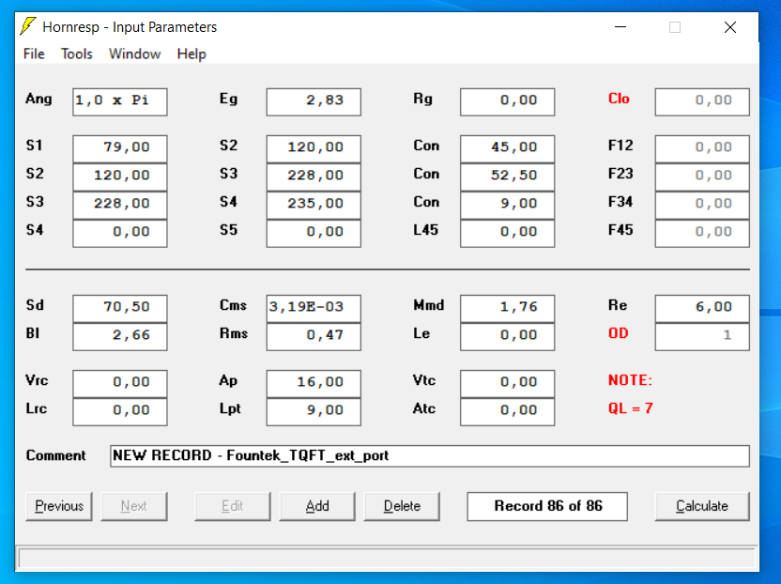Image resolution: width=781 pixels, height=584 pixels.
Task: Select the Lrc input field
Action: click(120, 412)
